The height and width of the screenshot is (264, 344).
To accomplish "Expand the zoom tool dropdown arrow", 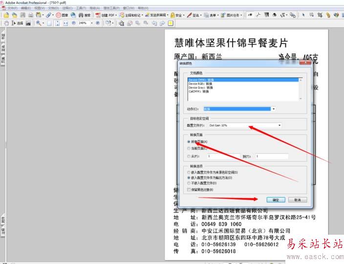I will click(x=43, y=23).
